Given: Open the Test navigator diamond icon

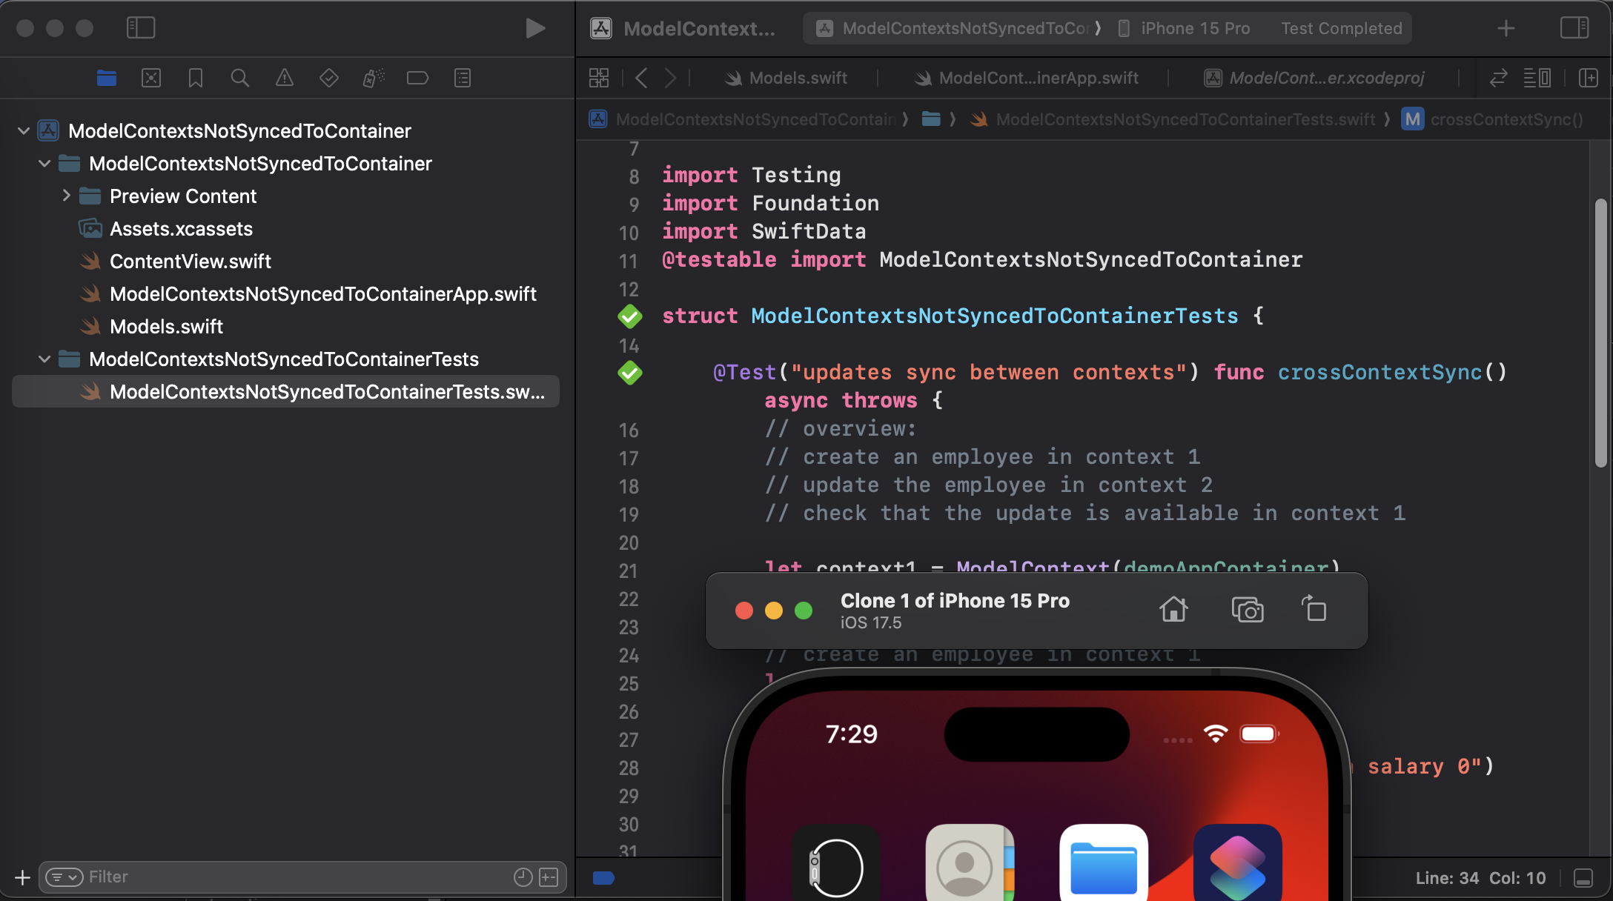Looking at the screenshot, I should tap(329, 78).
